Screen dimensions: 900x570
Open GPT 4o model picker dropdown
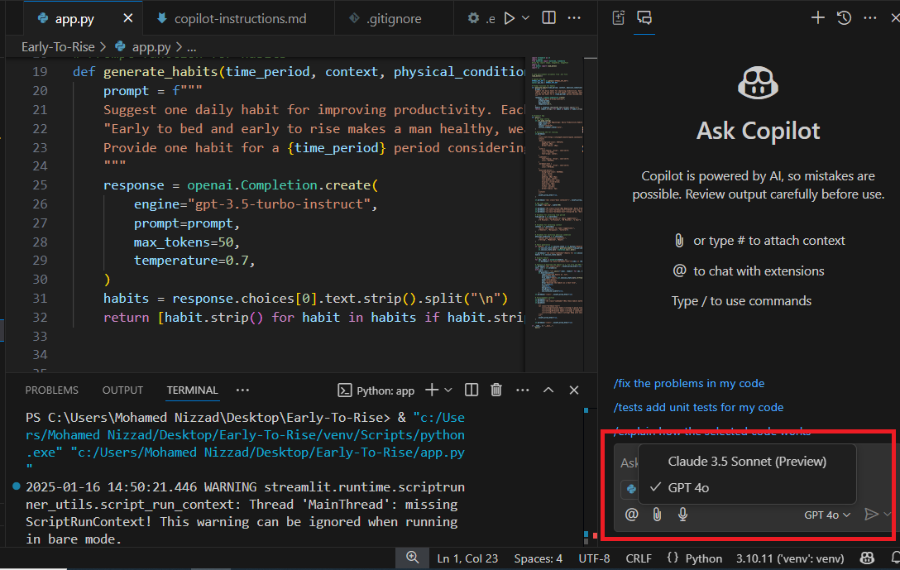(826, 515)
